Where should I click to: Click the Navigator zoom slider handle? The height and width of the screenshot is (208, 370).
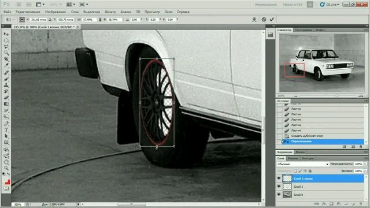[x=337, y=96]
